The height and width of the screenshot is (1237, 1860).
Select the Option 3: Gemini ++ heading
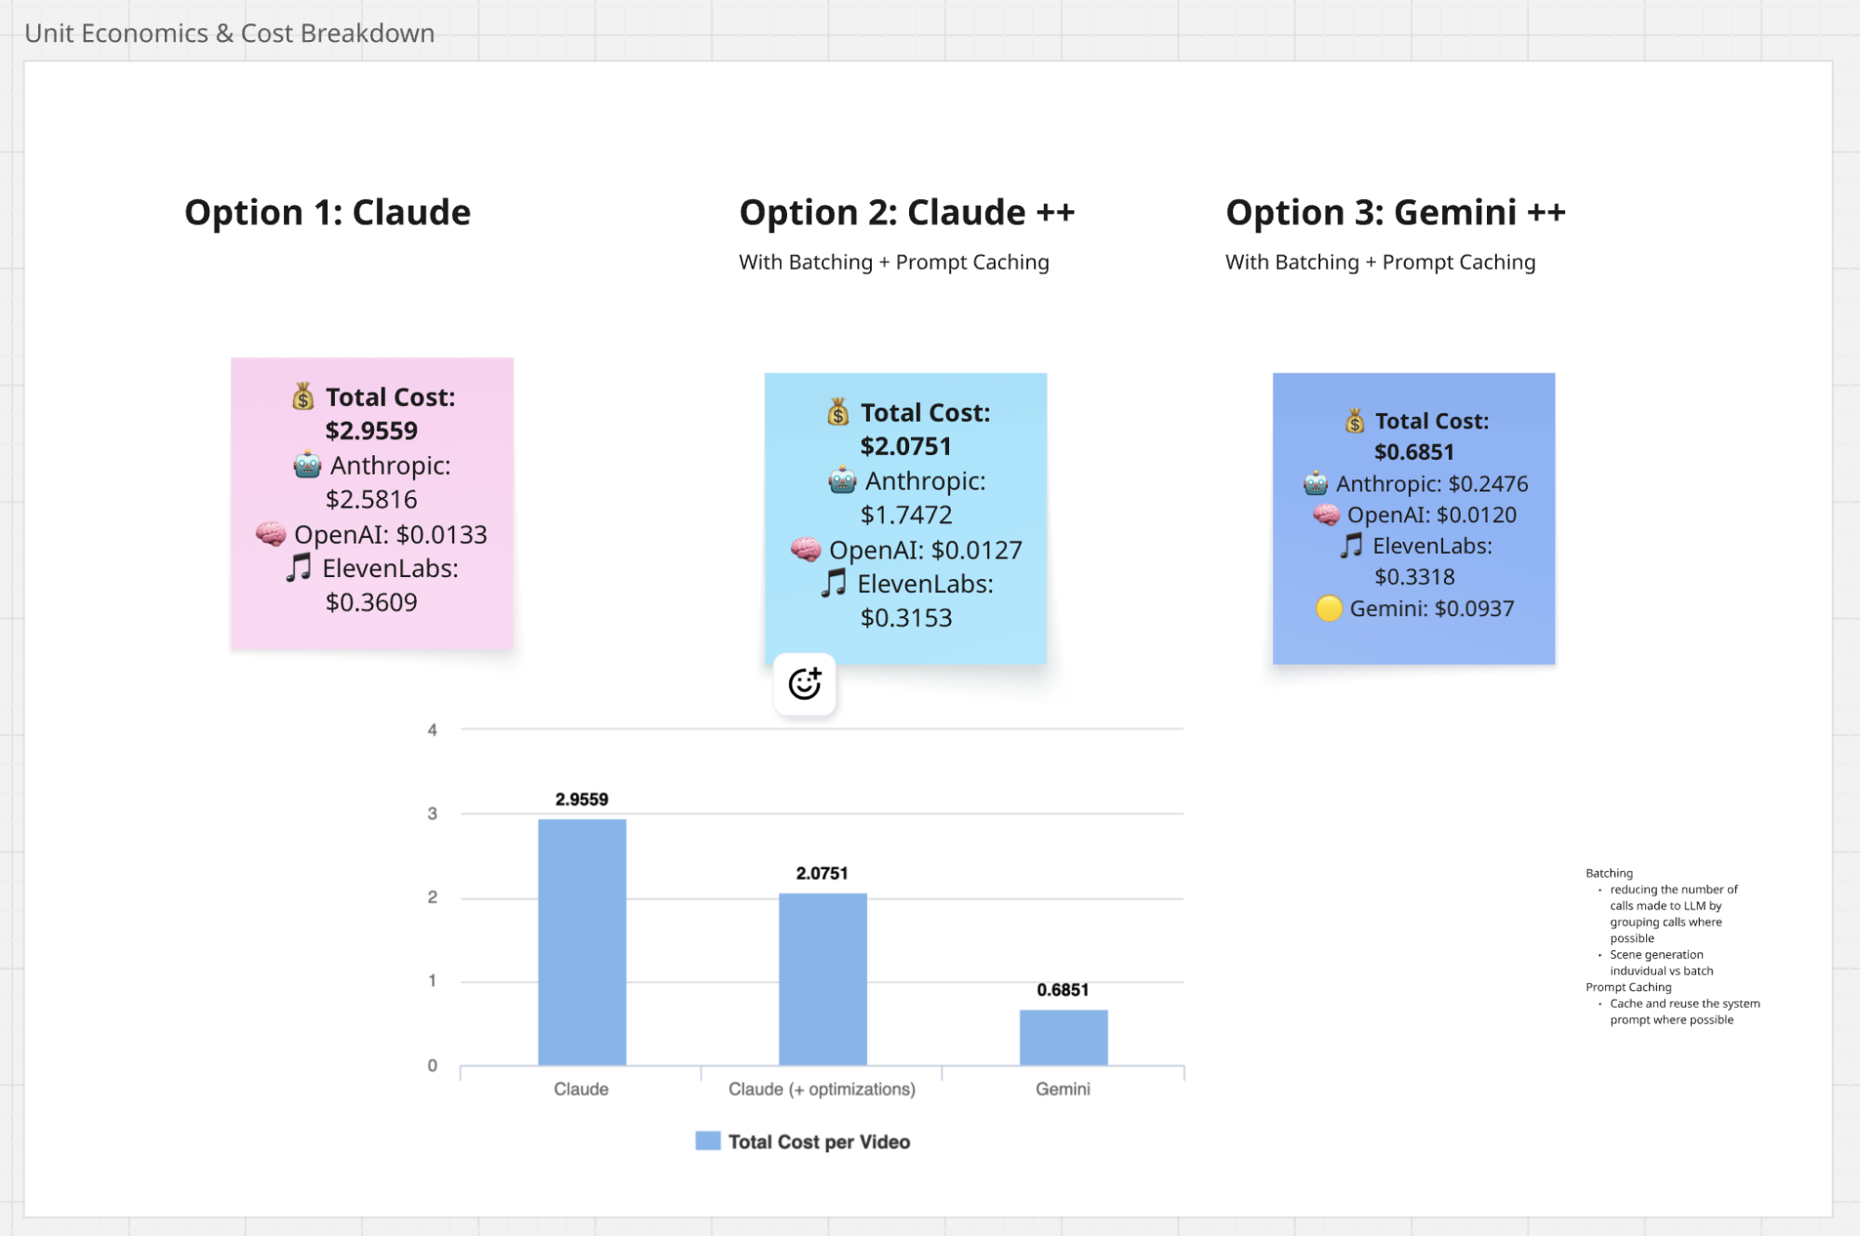click(1395, 212)
